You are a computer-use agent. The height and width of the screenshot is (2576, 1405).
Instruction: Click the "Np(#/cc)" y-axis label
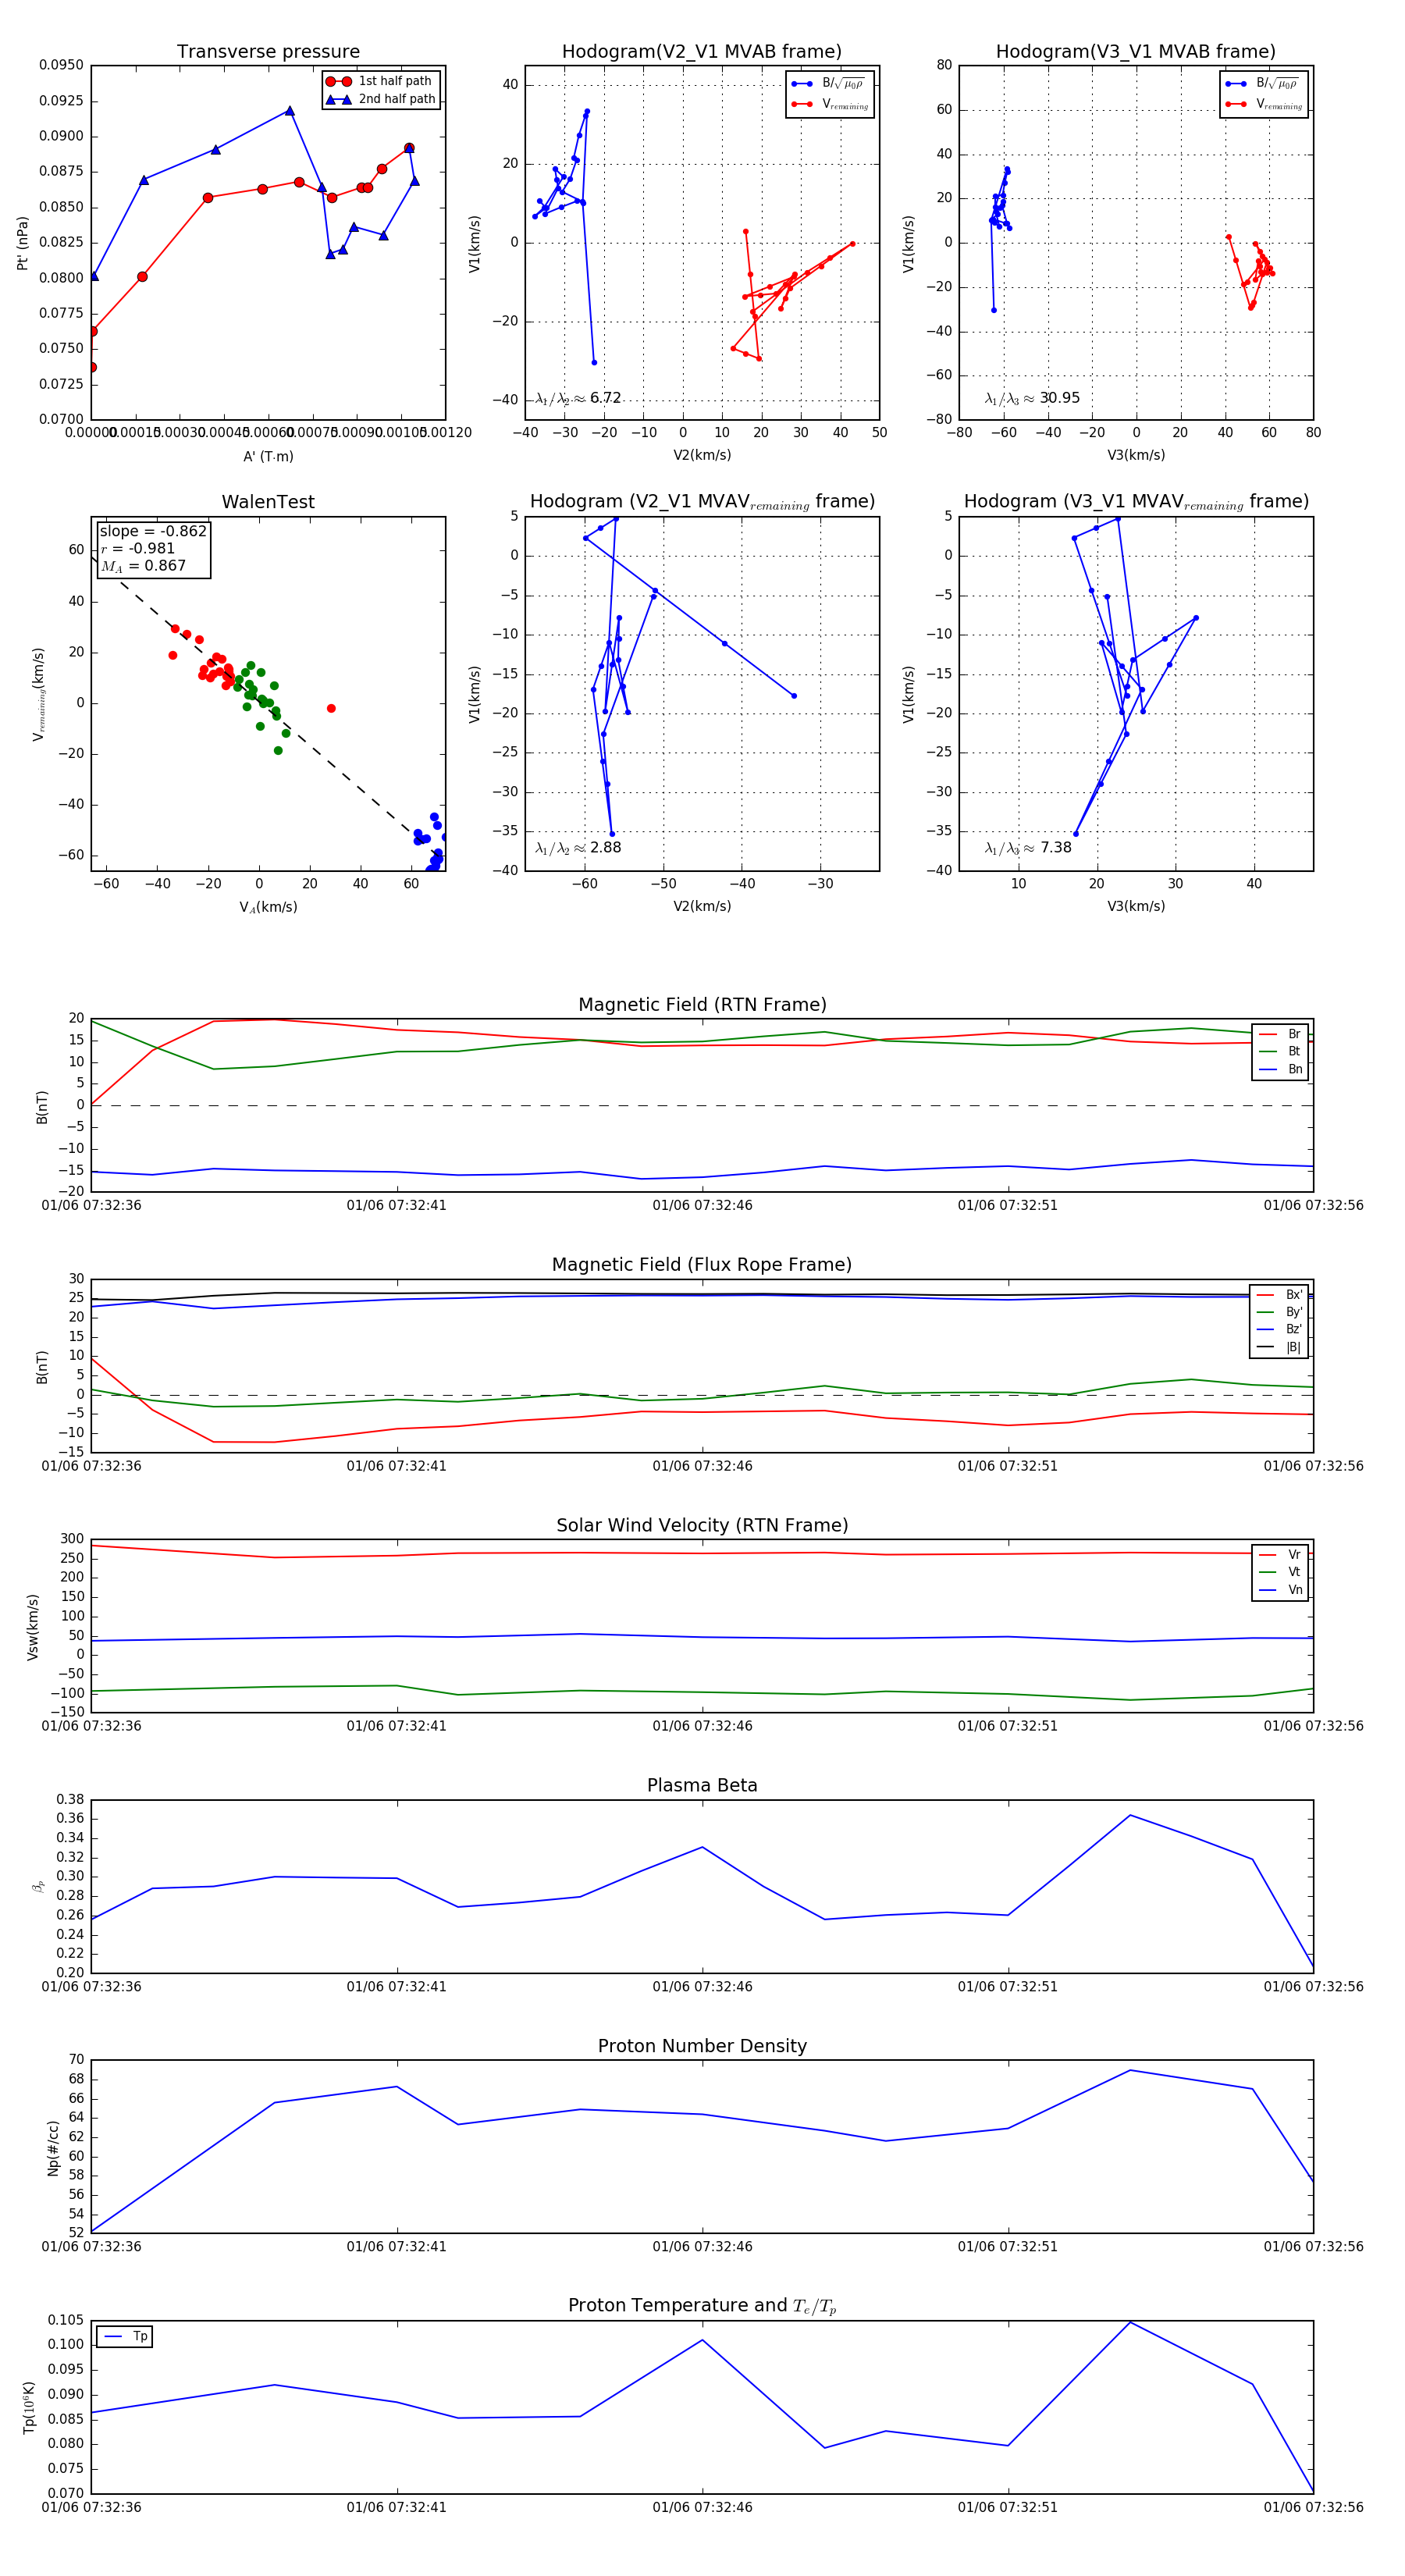pyautogui.click(x=53, y=2148)
